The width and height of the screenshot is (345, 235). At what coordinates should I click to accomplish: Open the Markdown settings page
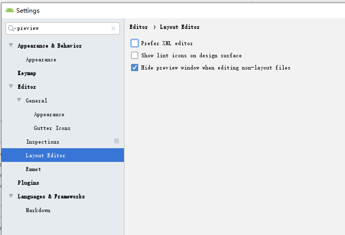tap(38, 210)
